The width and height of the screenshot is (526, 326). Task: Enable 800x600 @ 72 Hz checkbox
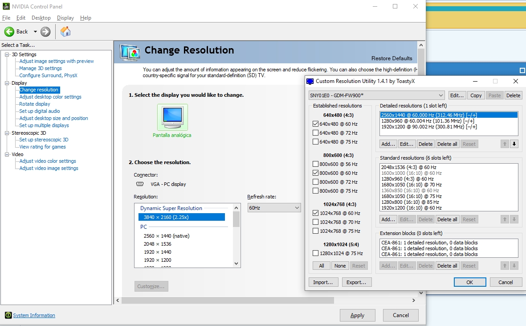316,182
